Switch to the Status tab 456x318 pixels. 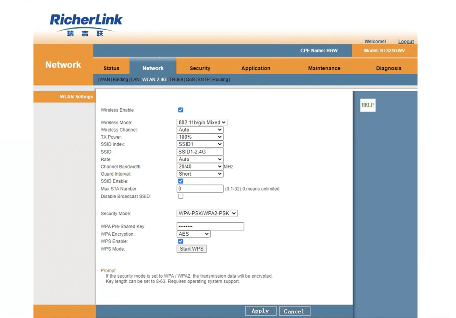pyautogui.click(x=111, y=68)
